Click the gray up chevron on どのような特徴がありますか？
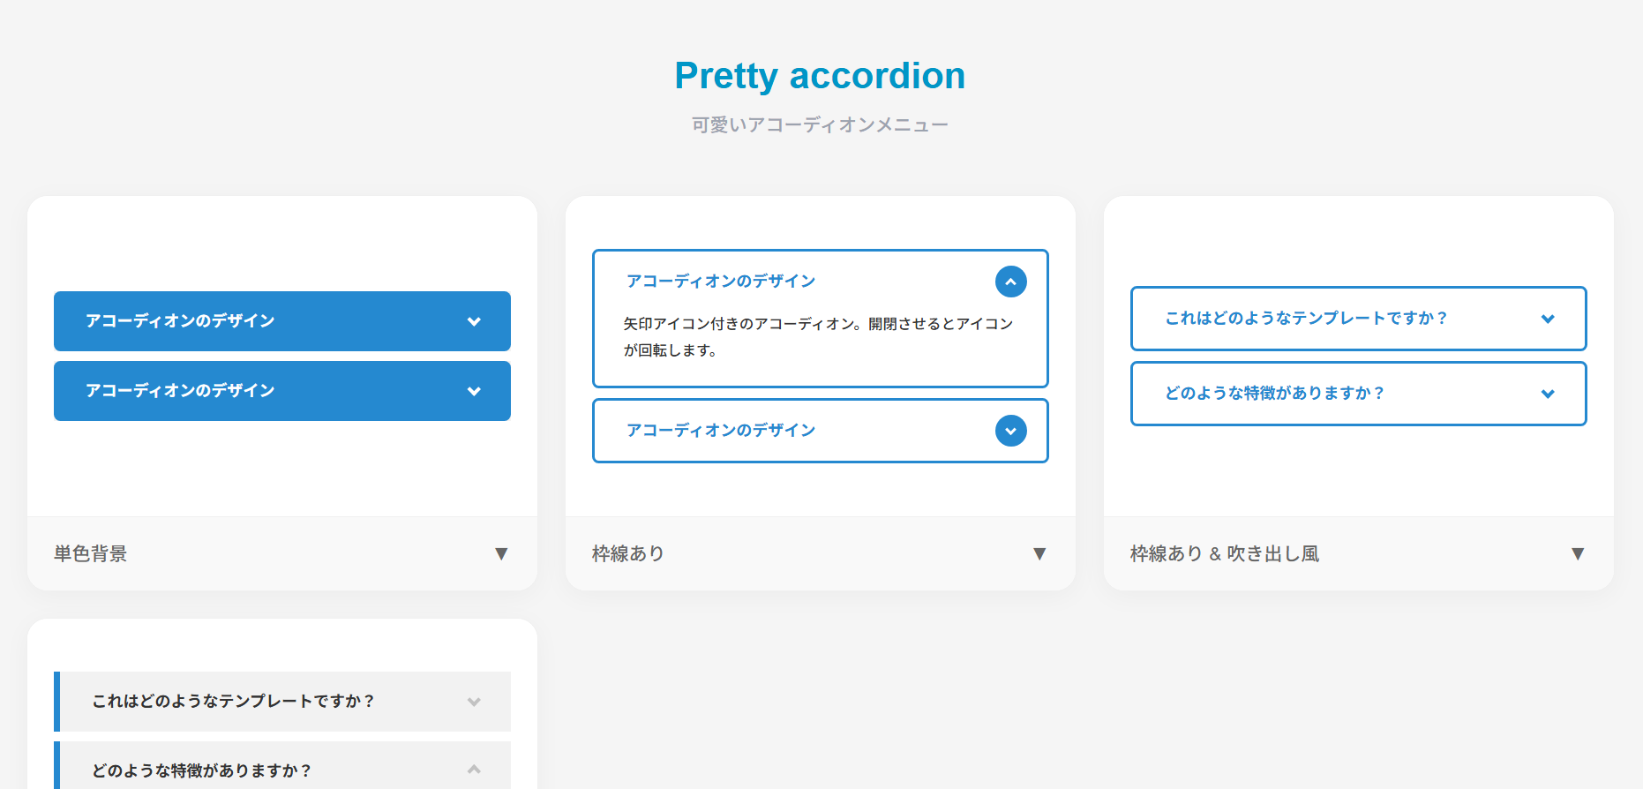Screen dimensions: 1643x789 click(476, 769)
